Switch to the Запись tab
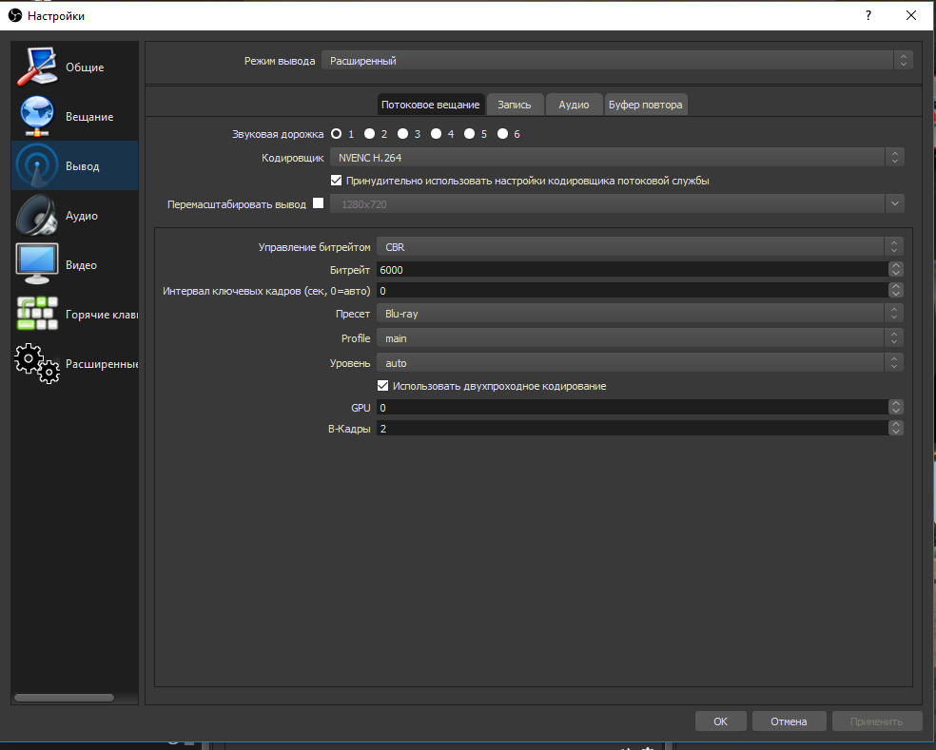The height and width of the screenshot is (750, 936). tap(515, 105)
